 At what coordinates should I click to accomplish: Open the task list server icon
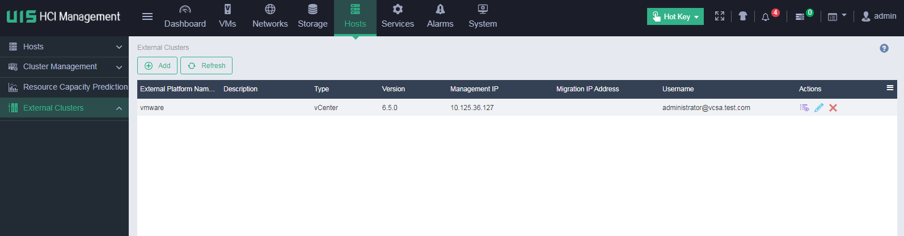click(800, 17)
